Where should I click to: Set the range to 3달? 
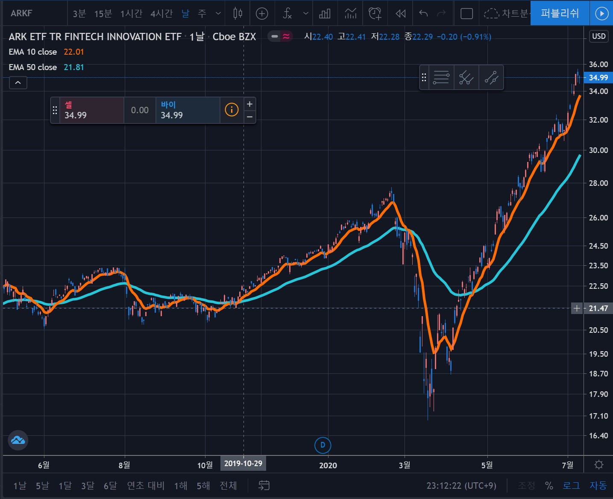coord(88,486)
